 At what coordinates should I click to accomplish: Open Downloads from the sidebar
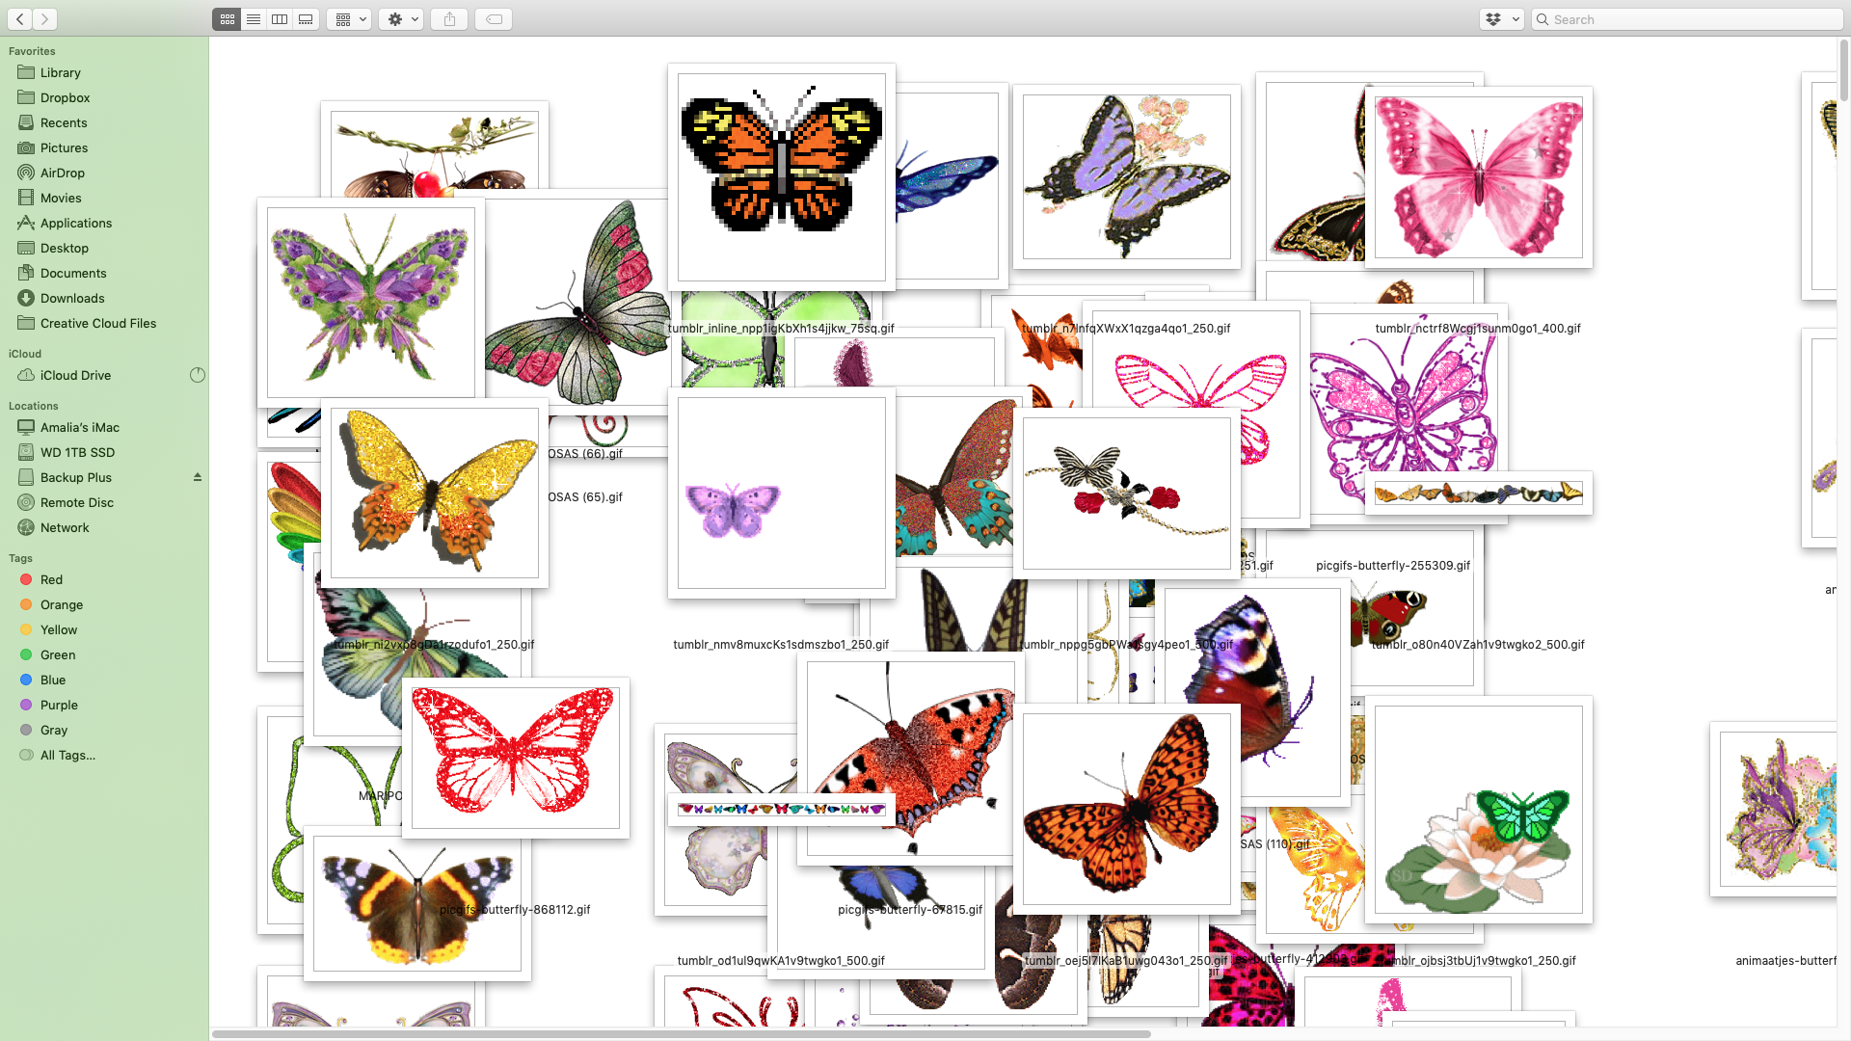[72, 298]
